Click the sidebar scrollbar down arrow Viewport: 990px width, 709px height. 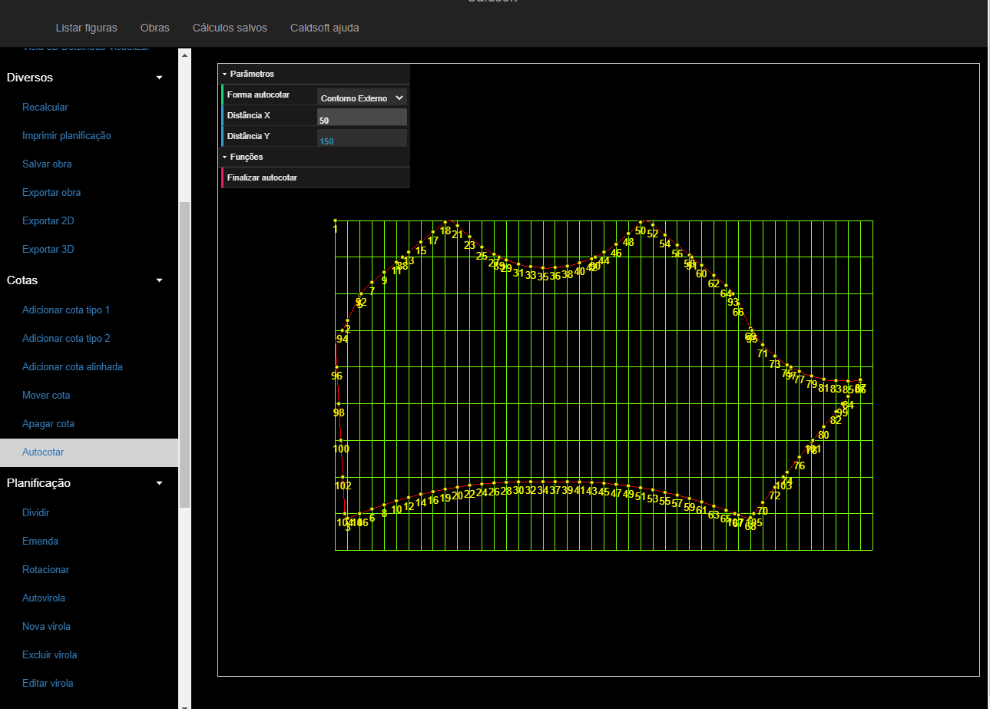click(184, 704)
